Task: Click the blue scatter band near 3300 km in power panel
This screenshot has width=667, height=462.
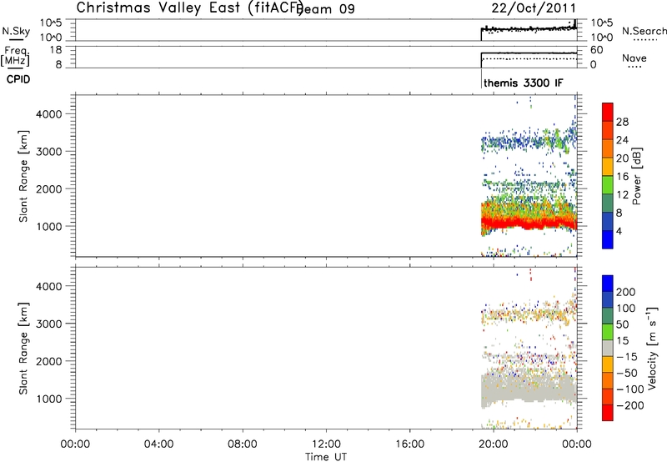Action: click(x=529, y=142)
